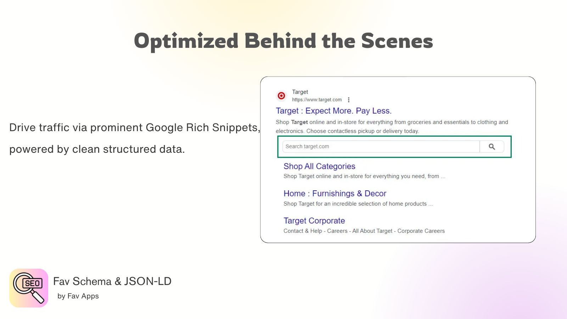Click the Target site name label
567x319 pixels.
point(300,91)
